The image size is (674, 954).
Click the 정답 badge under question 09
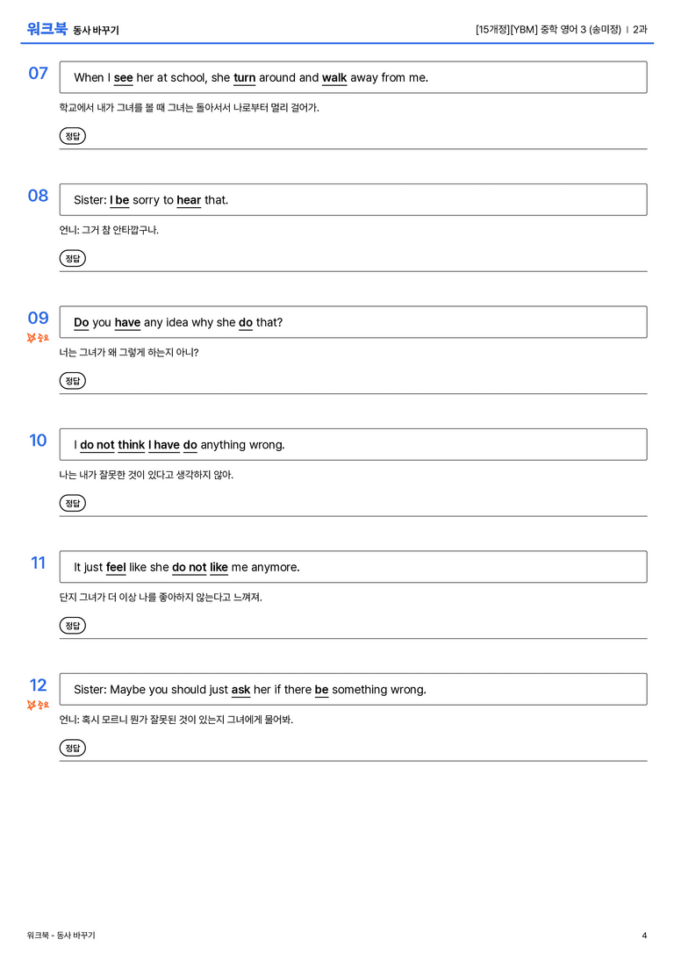pyautogui.click(x=72, y=380)
